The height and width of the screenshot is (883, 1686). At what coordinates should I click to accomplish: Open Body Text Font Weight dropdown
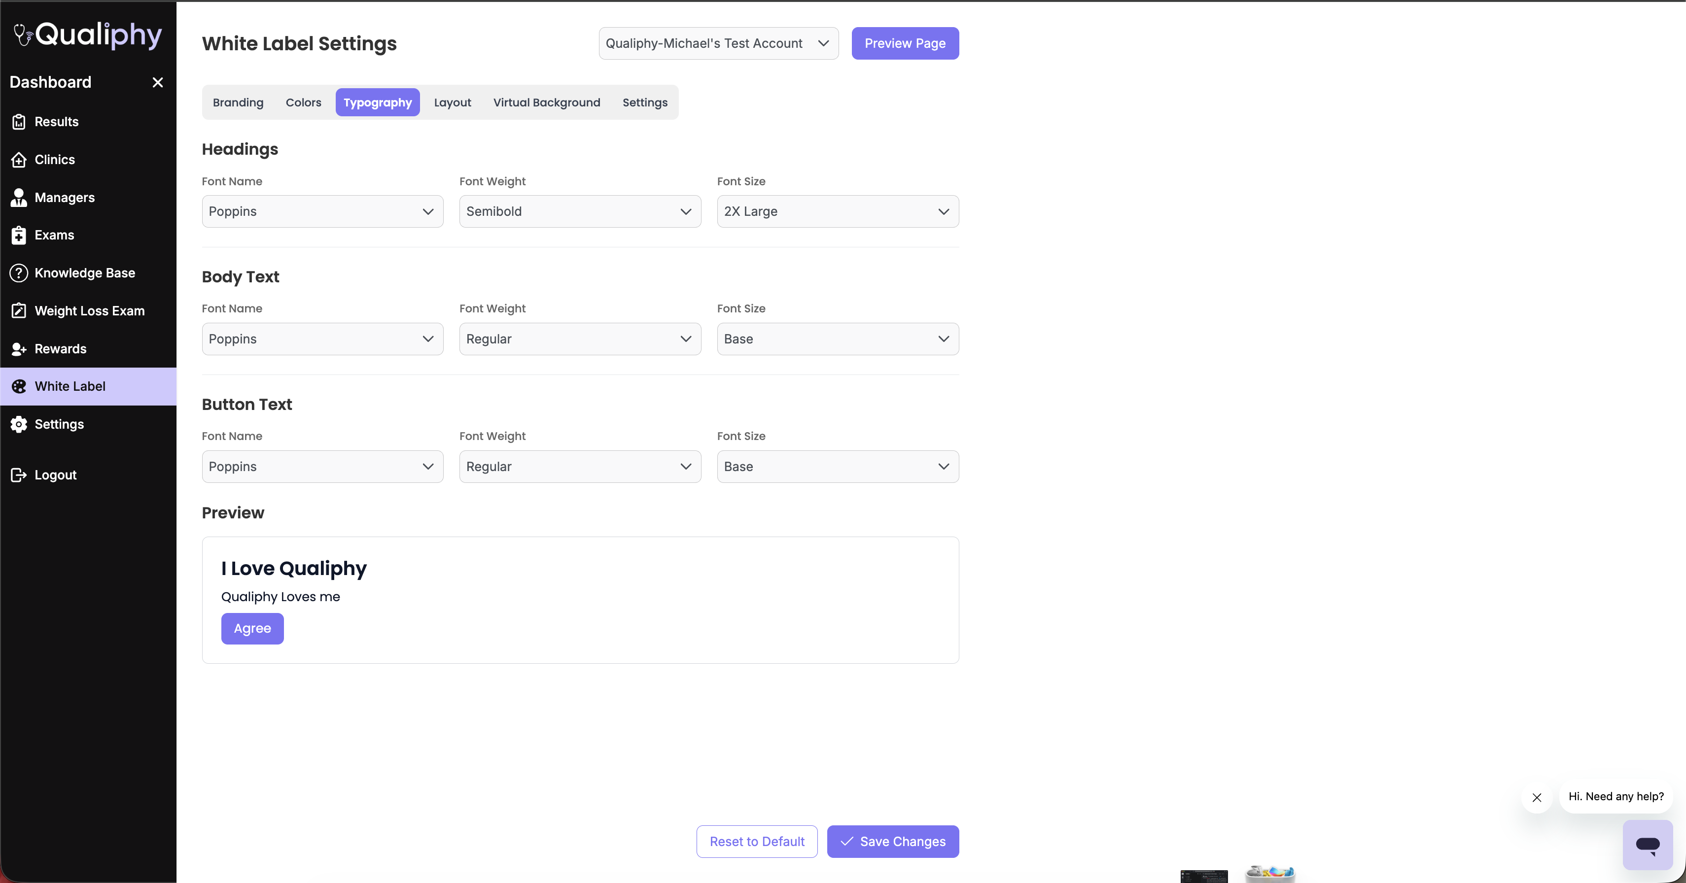tap(580, 339)
